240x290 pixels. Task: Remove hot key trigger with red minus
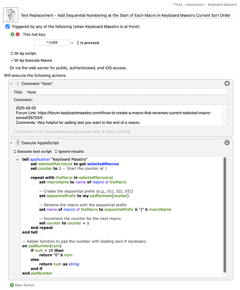pos(18,34)
